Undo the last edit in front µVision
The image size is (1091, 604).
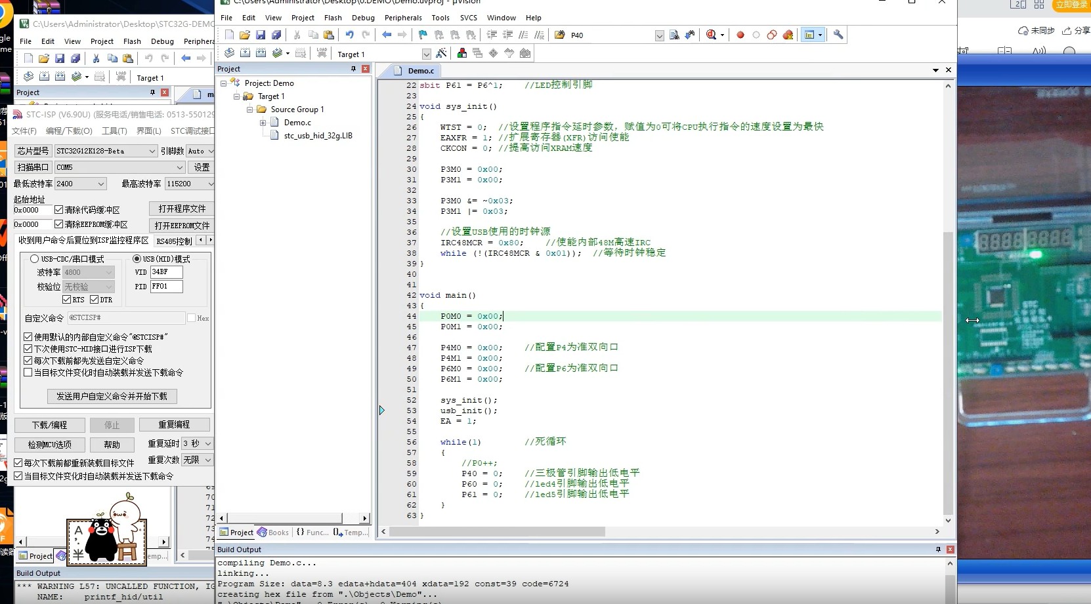350,35
